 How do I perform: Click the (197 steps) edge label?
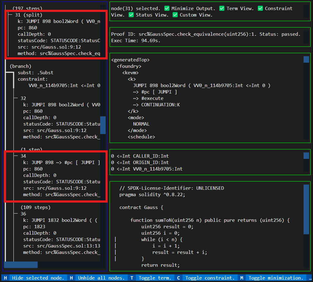(27, 8)
